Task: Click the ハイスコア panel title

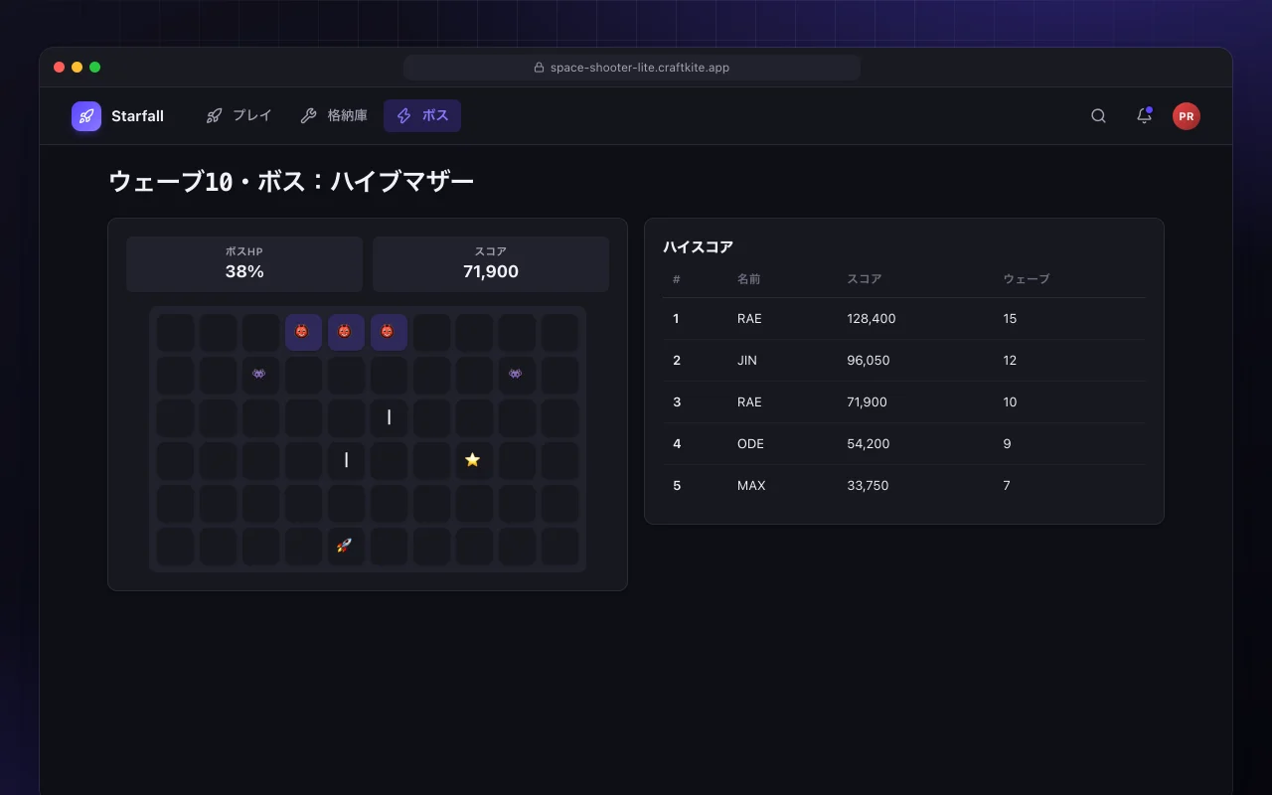Action: 698,247
